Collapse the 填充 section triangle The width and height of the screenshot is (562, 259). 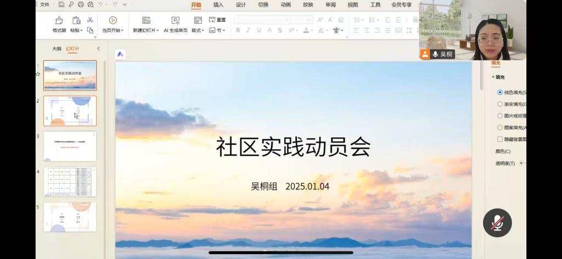coord(493,77)
